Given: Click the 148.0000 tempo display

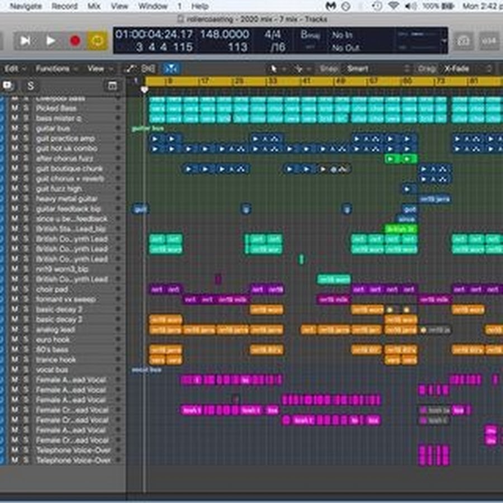Looking at the screenshot, I should tap(225, 35).
